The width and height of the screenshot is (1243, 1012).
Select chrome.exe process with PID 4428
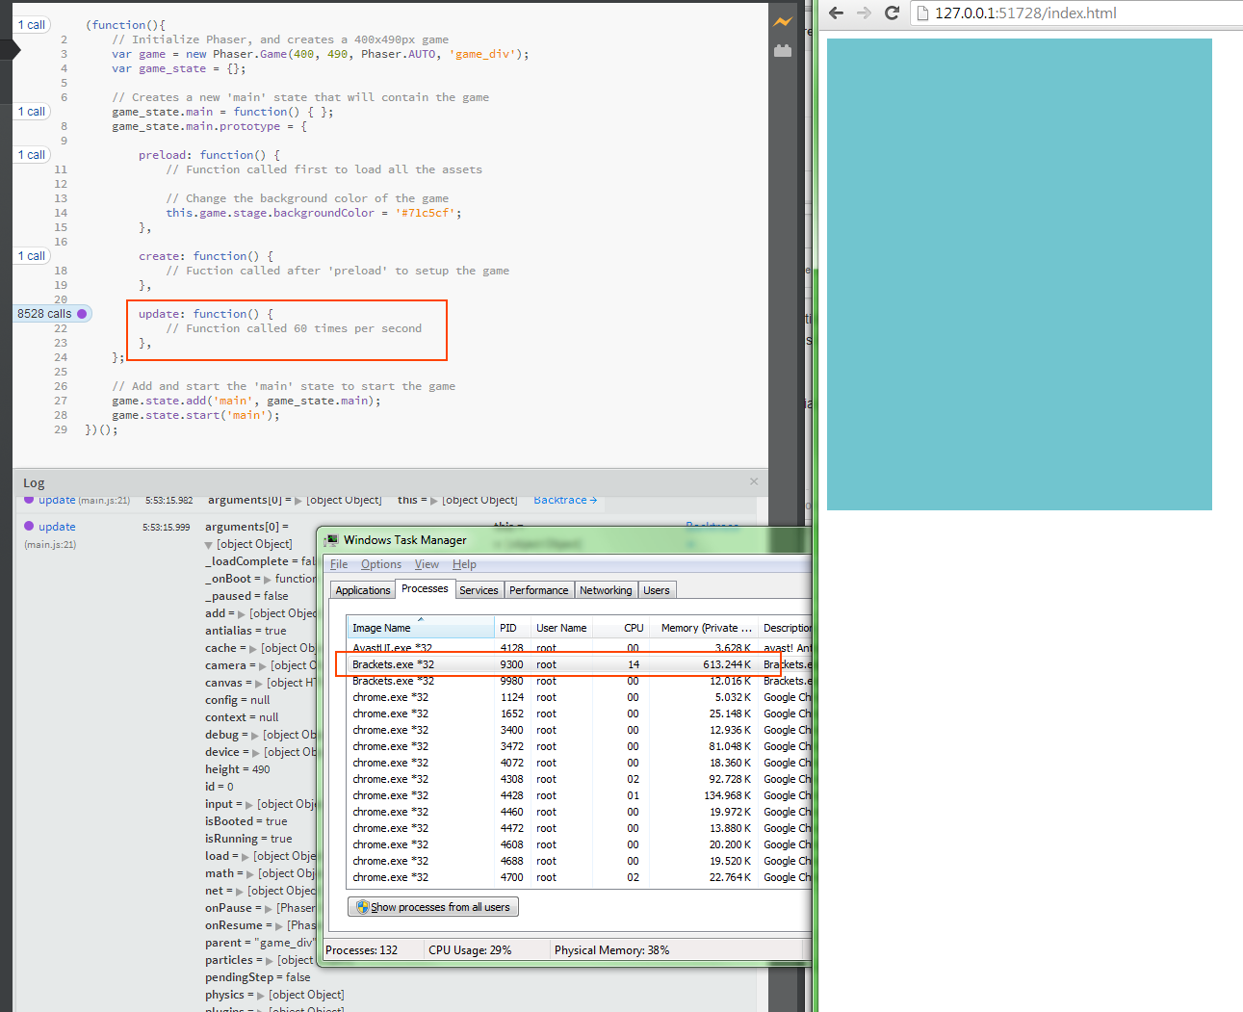[580, 795]
